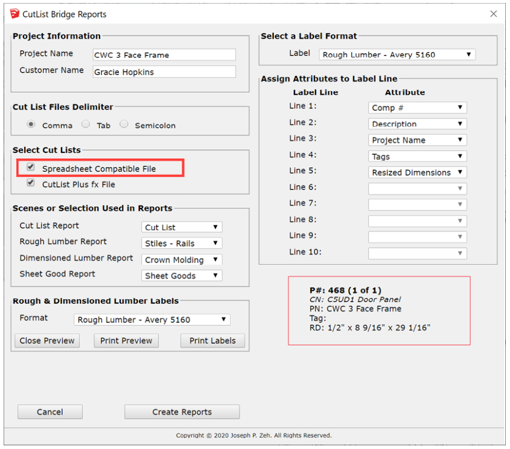Open Line 5 Resized Dimensions dropdown
Image resolution: width=510 pixels, height=449 pixels.
pos(417,172)
